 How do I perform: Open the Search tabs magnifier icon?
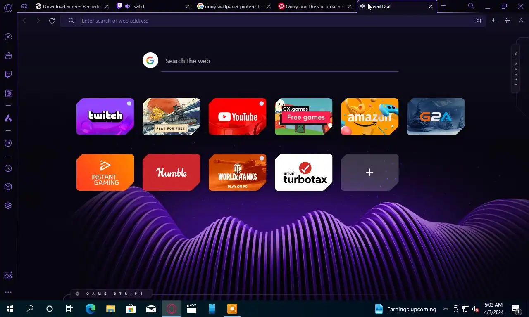(x=471, y=6)
